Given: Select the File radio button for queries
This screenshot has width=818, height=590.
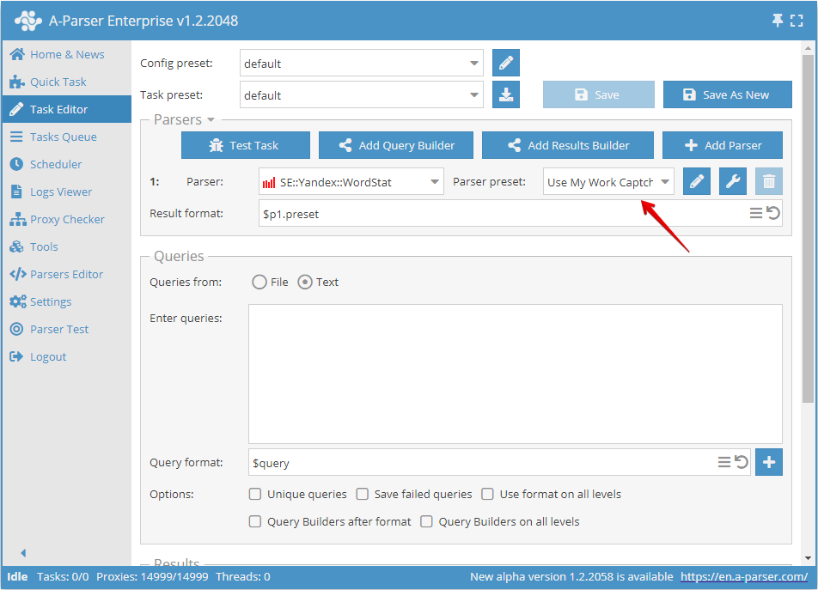Looking at the screenshot, I should click(x=258, y=281).
